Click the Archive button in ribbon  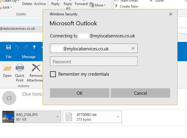[x=40, y=4]
